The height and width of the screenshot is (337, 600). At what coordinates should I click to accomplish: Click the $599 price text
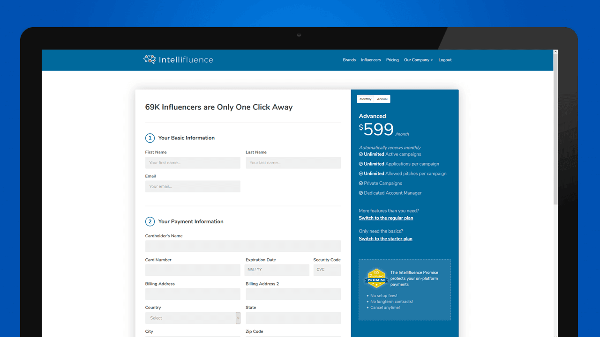pyautogui.click(x=376, y=129)
